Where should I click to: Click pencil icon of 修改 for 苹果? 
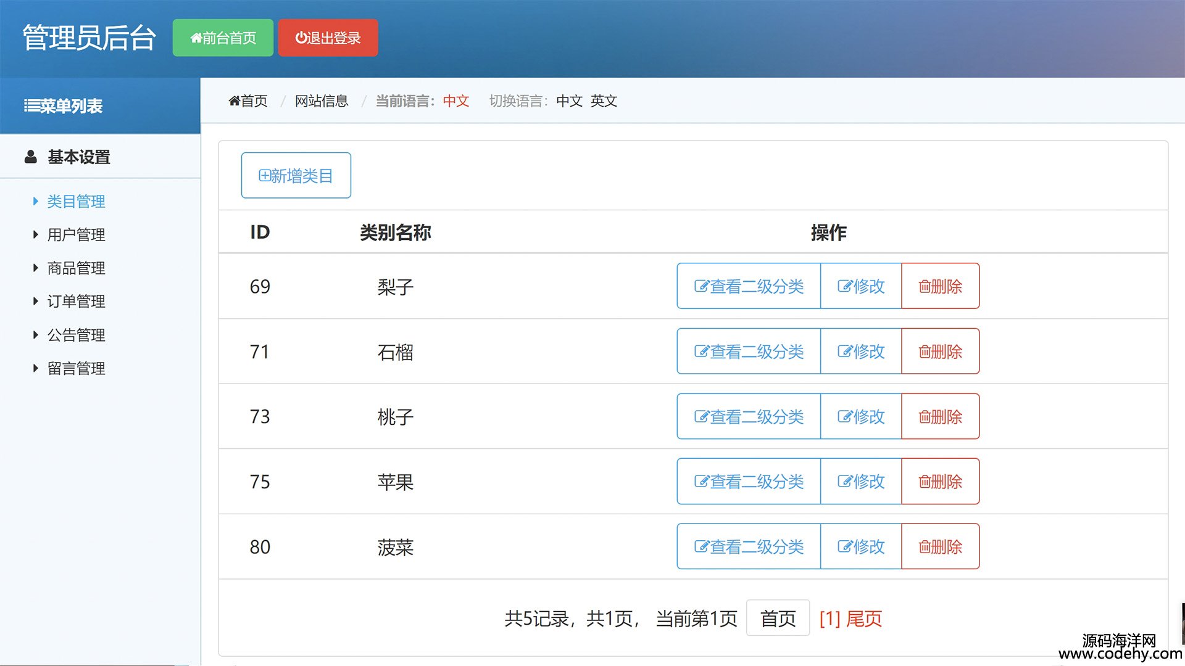pos(844,482)
